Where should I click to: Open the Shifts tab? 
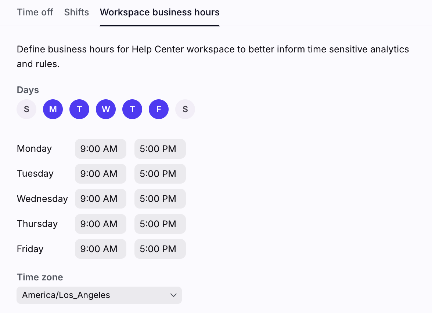(76, 12)
